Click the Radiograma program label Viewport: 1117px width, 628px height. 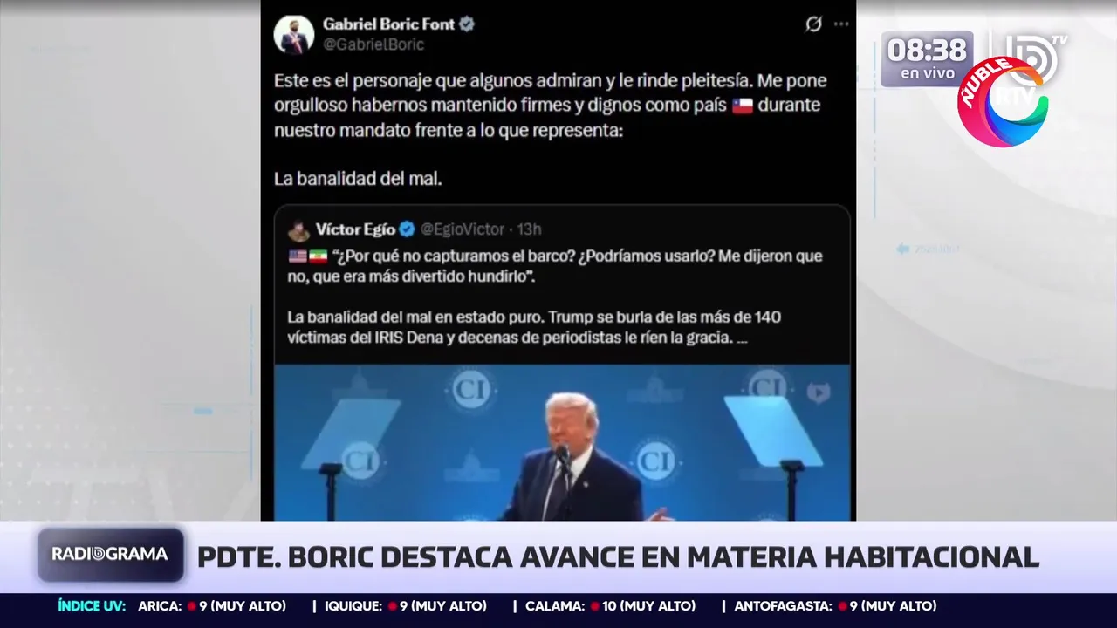click(110, 555)
